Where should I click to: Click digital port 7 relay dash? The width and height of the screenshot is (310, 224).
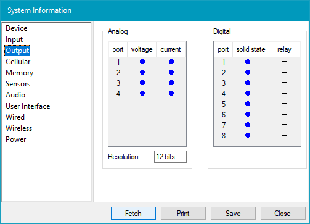284,125
